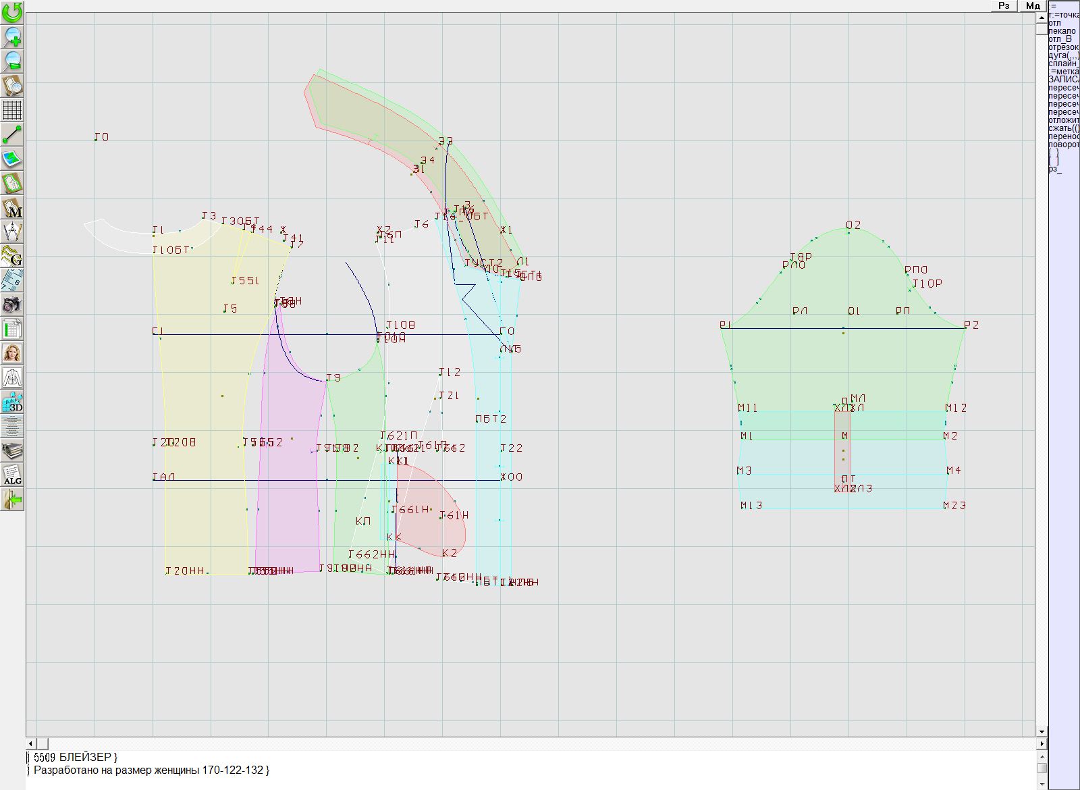Select the line segment tool with green endpoints

12,134
